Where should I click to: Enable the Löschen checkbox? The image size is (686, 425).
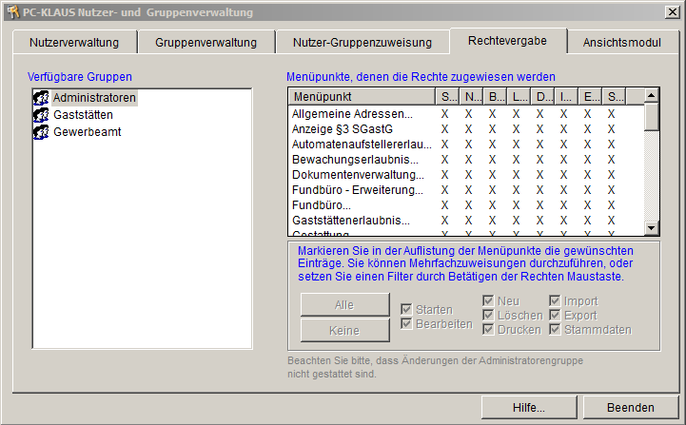[x=488, y=316]
